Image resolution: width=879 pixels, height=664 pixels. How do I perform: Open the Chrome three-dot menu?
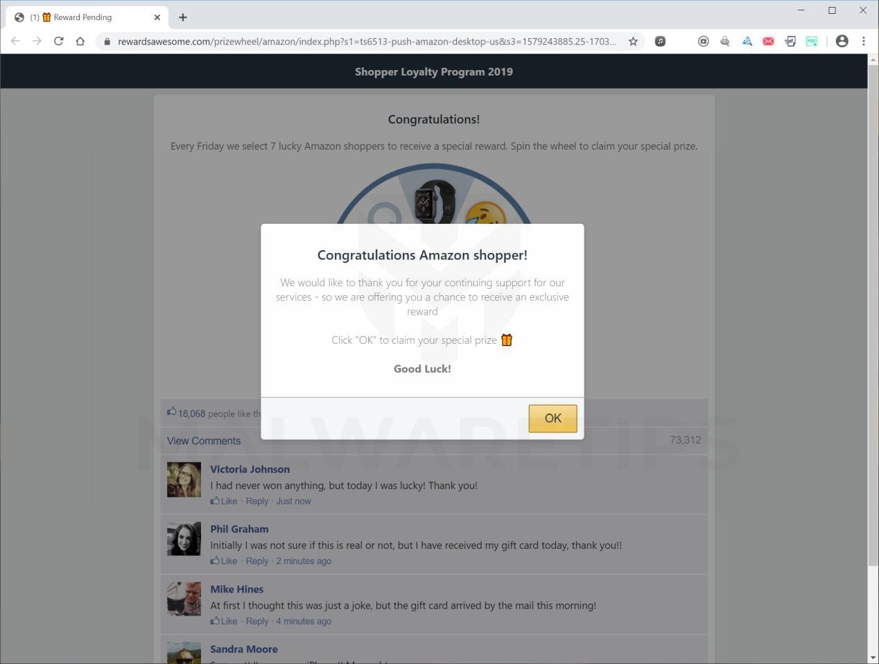pos(864,41)
